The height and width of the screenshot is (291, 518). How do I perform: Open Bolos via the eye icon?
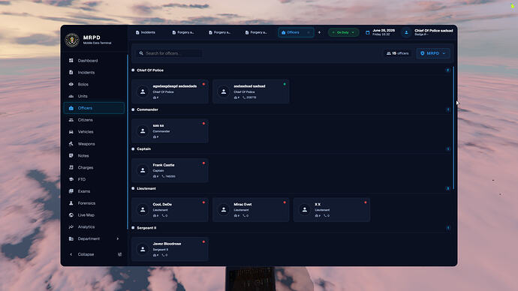pos(71,84)
